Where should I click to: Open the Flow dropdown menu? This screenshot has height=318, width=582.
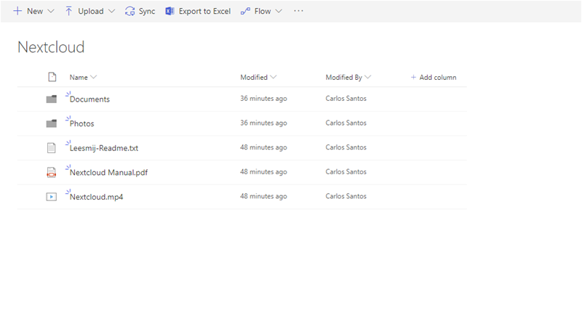coord(262,11)
